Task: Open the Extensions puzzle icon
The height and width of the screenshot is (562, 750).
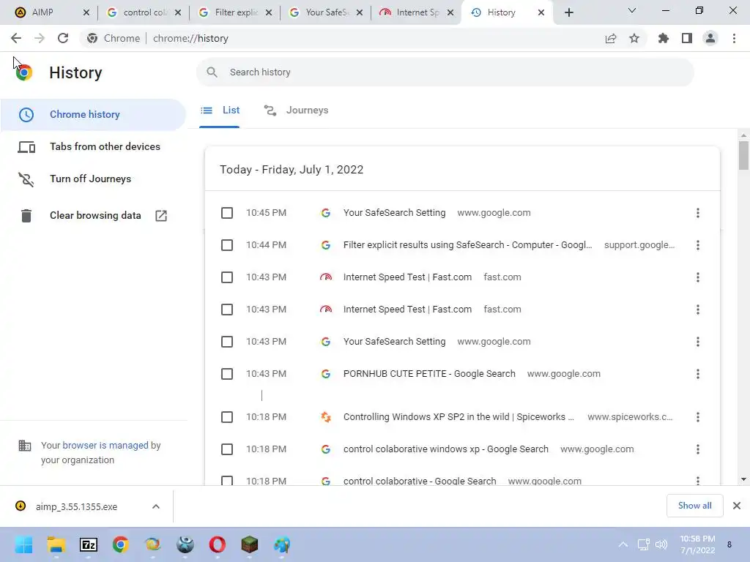Action: (664, 38)
